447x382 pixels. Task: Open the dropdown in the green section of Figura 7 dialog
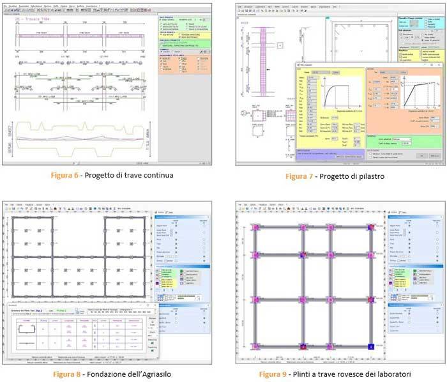pyautogui.click(x=402, y=139)
